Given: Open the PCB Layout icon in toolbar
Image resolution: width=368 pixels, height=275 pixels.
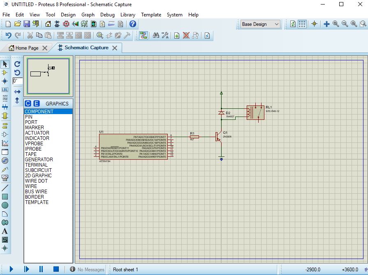Looking at the screenshot, I should pyautogui.click(x=66, y=24).
